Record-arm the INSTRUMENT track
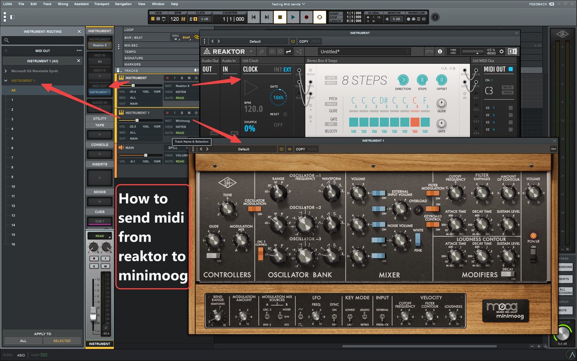577x361 pixels. pyautogui.click(x=167, y=78)
